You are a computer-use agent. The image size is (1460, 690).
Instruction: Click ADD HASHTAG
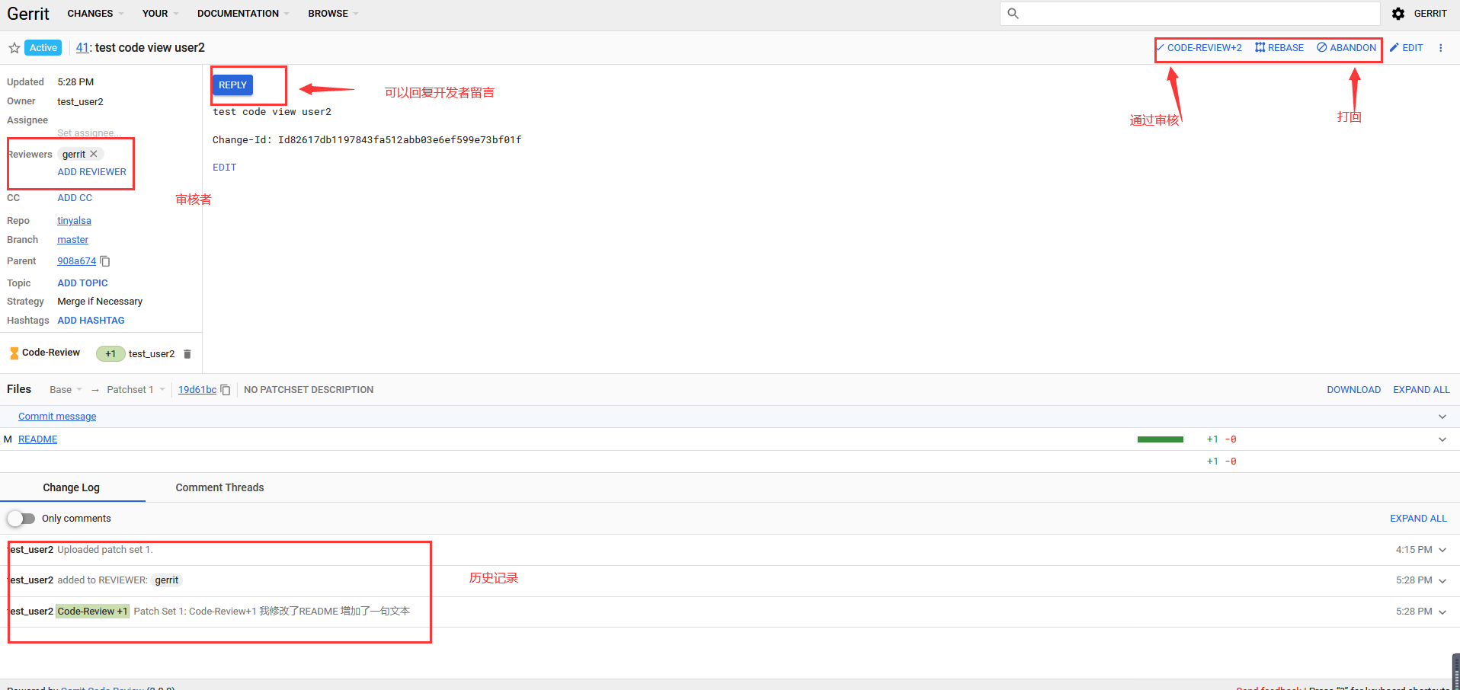click(91, 321)
